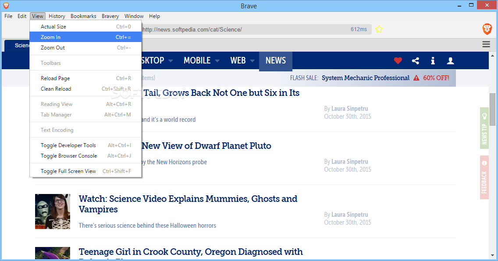
Task: Open the File menu
Action: 8,16
